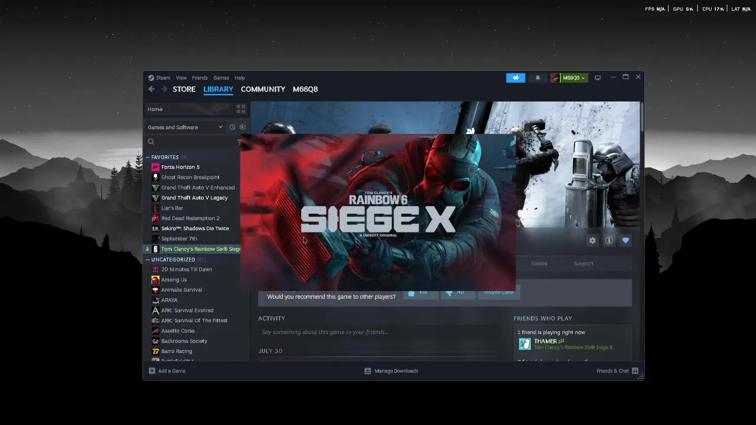Click THAMER friend name

pyautogui.click(x=545, y=341)
